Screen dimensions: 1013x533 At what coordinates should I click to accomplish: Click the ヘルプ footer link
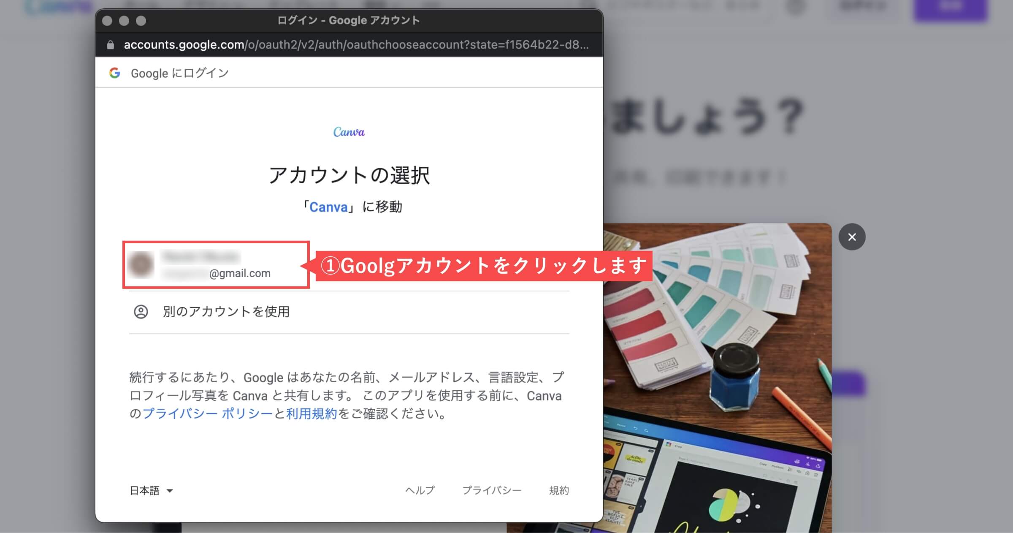[x=420, y=490]
